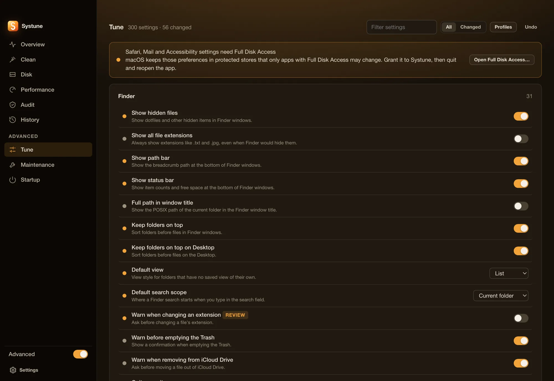This screenshot has height=381, width=554.
Task: Open the History page
Action: tap(48, 120)
